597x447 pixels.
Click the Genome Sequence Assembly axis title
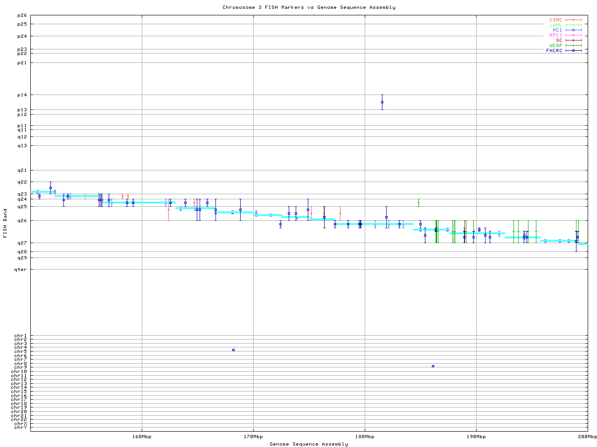pos(309,444)
